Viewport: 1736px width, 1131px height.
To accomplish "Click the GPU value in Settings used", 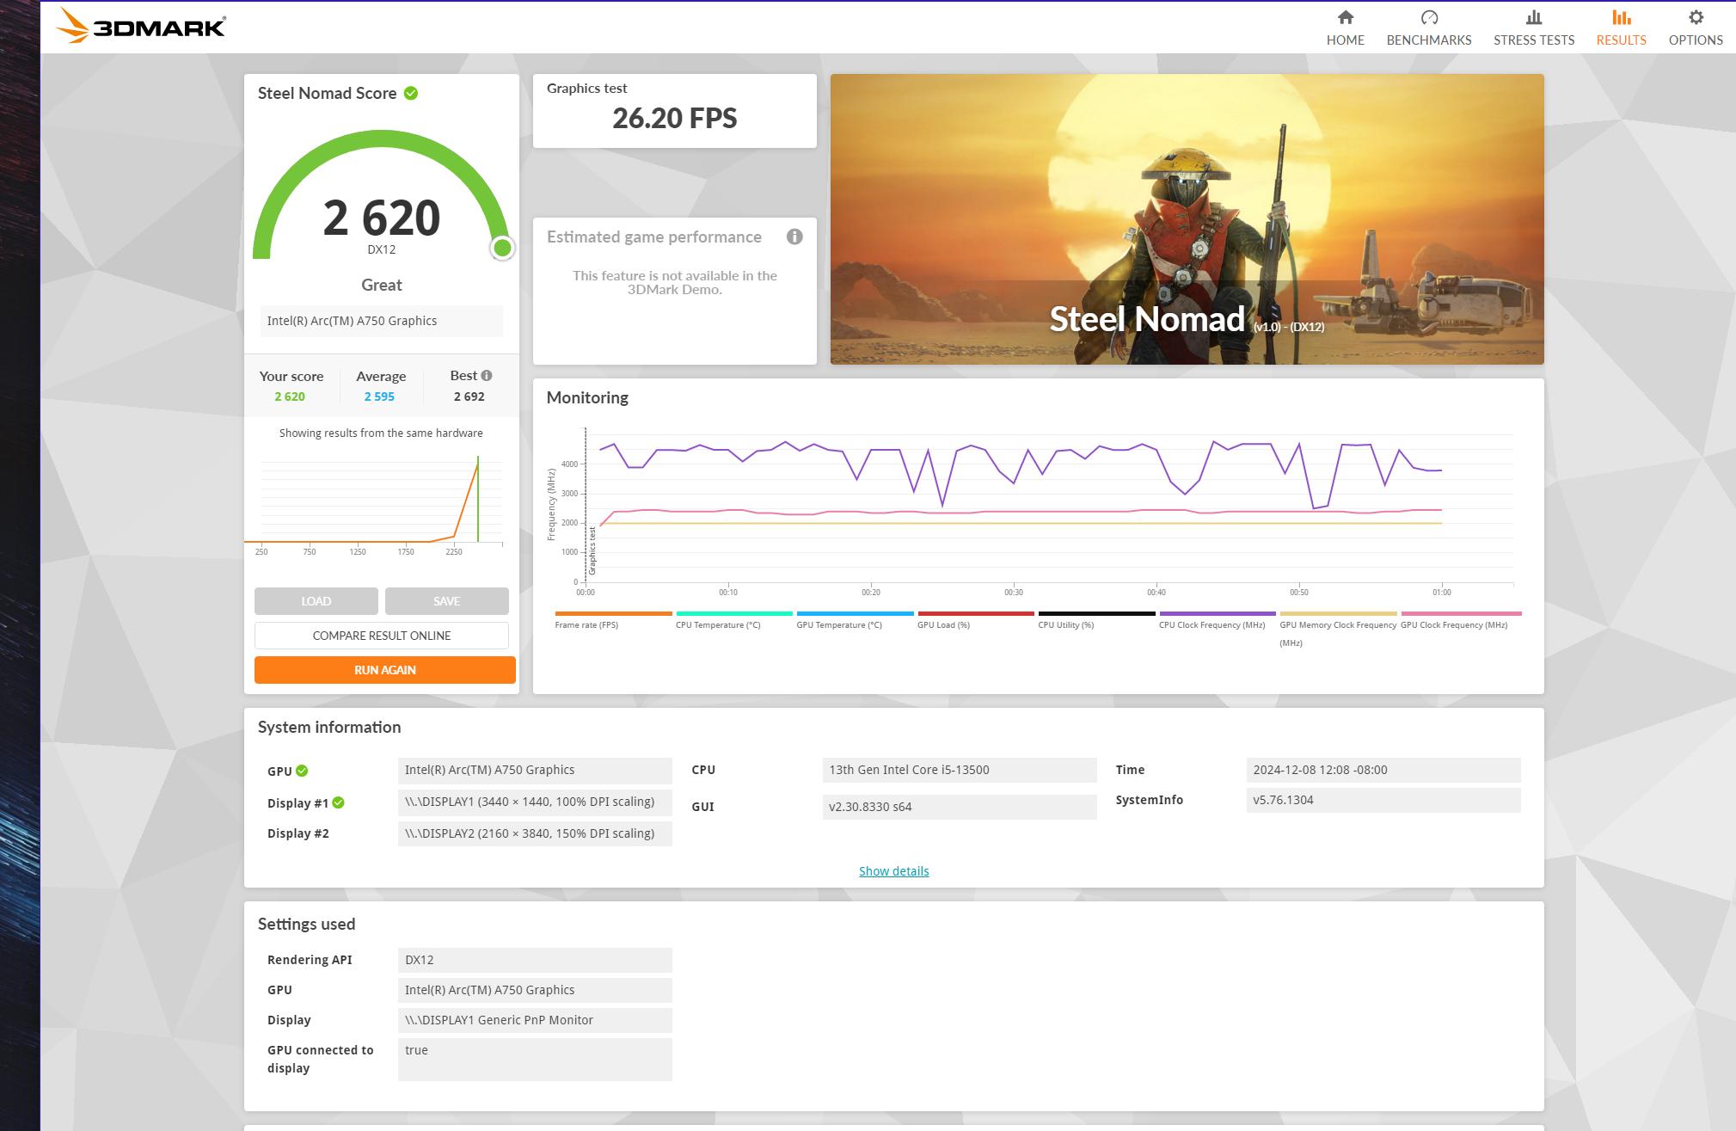I will pos(535,990).
